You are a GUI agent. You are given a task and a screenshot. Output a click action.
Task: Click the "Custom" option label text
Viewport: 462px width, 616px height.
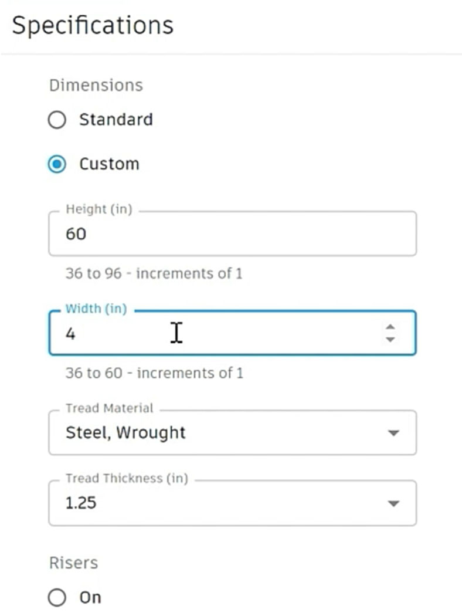109,164
